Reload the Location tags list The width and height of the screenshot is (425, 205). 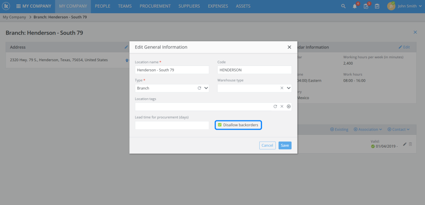click(x=275, y=106)
